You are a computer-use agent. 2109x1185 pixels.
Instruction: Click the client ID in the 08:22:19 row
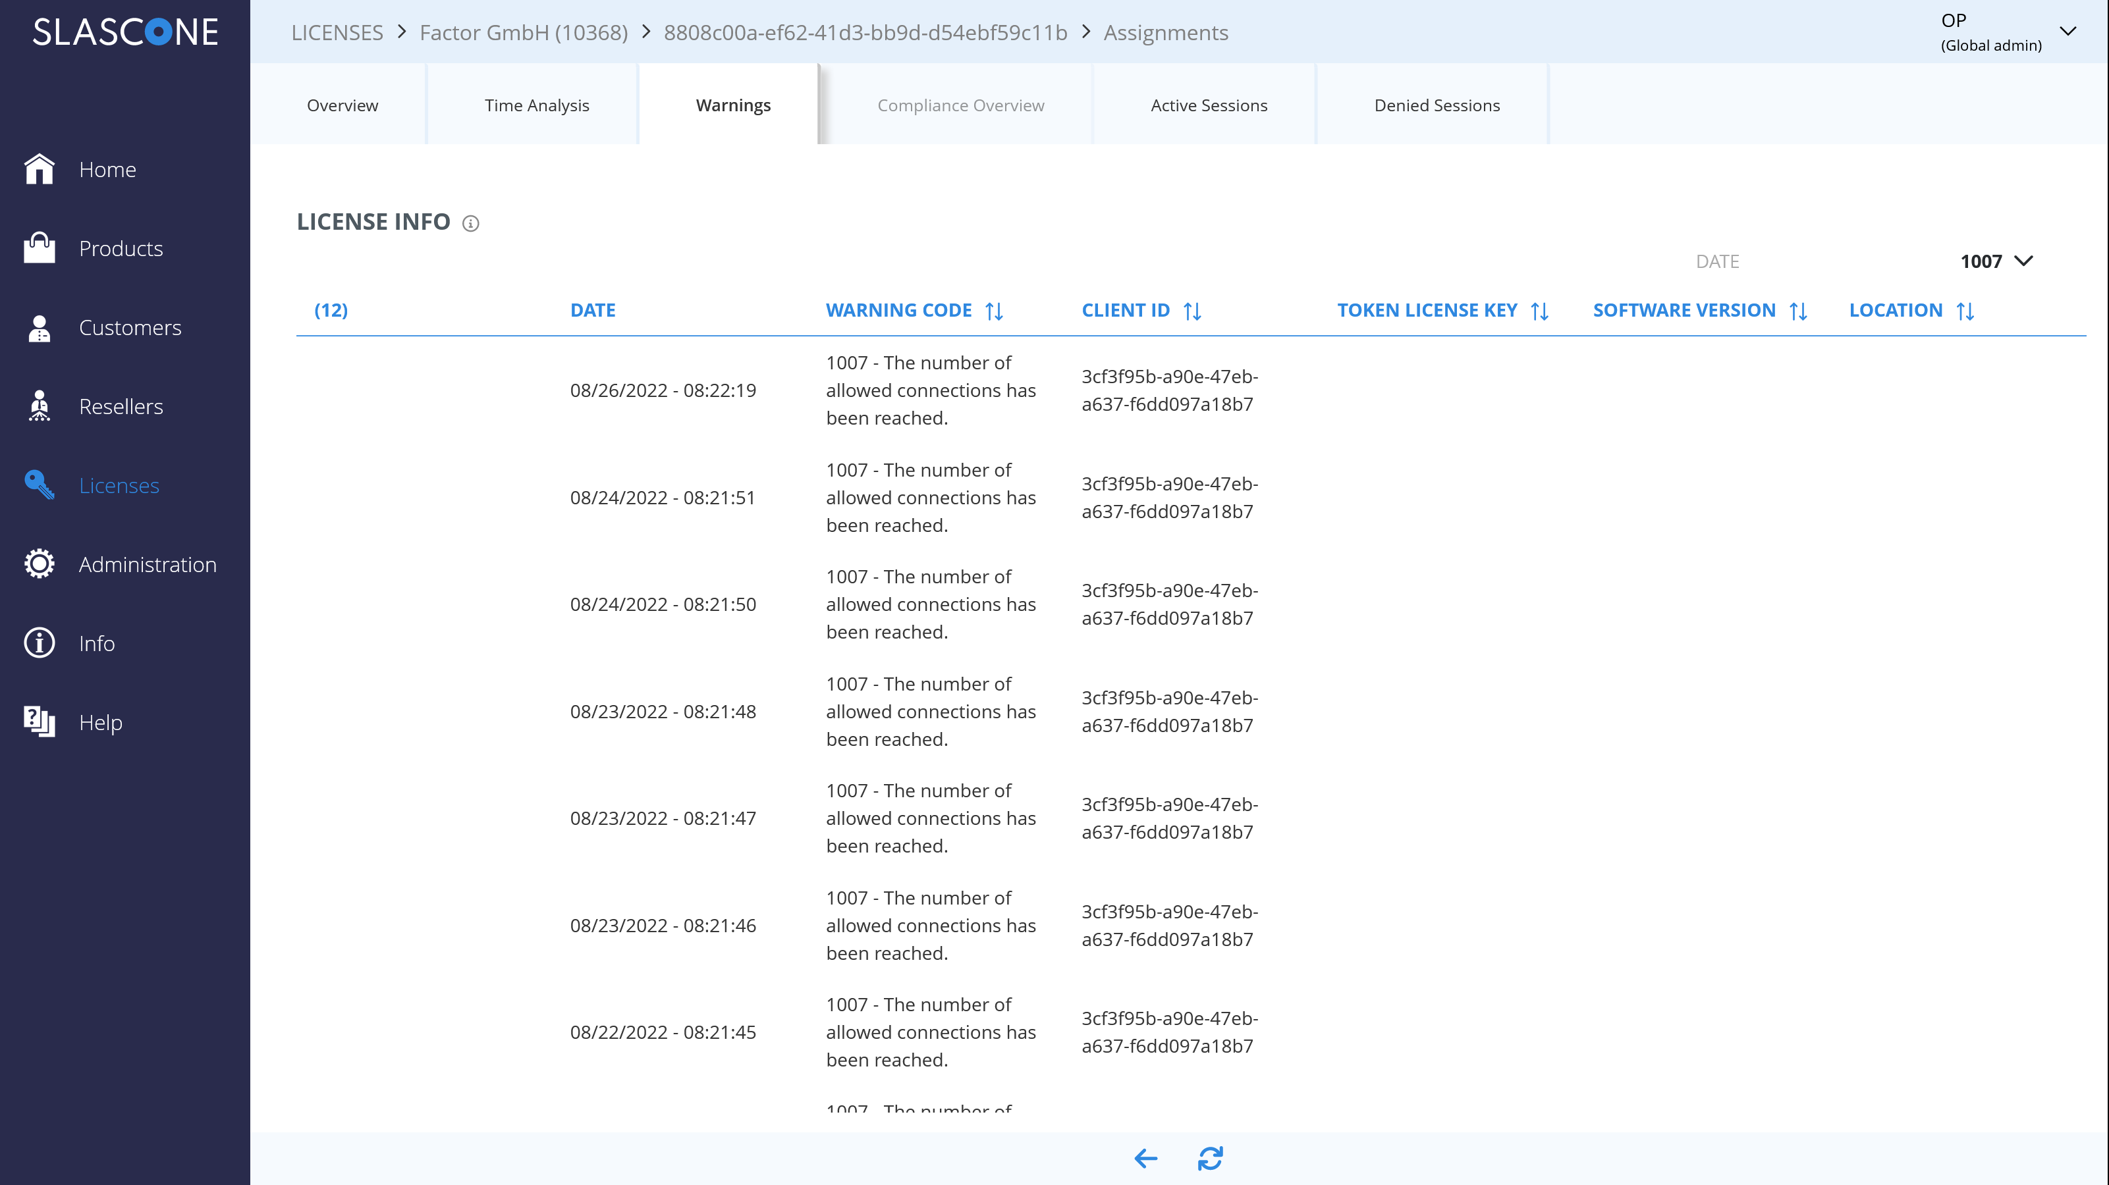1169,390
